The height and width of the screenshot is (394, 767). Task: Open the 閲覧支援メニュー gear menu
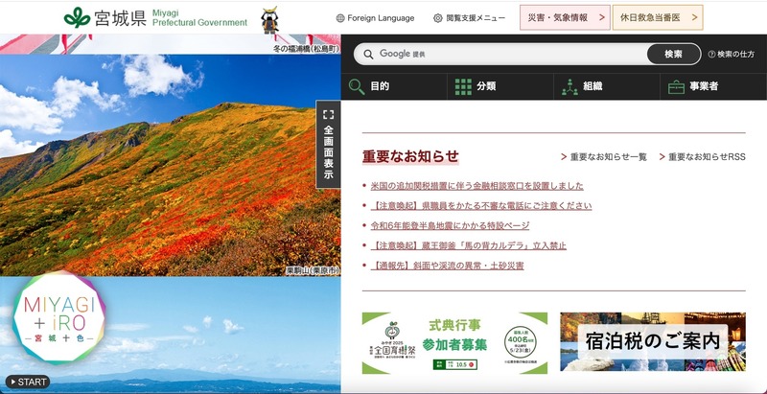pyautogui.click(x=469, y=17)
